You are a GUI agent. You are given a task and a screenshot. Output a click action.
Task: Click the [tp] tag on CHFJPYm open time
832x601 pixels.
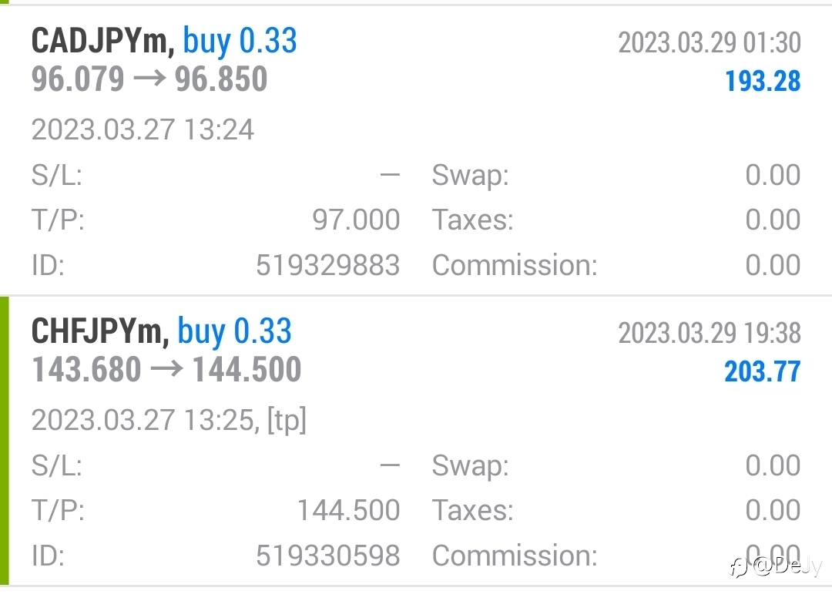click(x=287, y=421)
